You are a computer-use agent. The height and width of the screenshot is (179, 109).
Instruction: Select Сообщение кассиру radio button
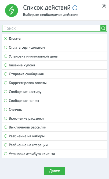click(x=6, y=92)
